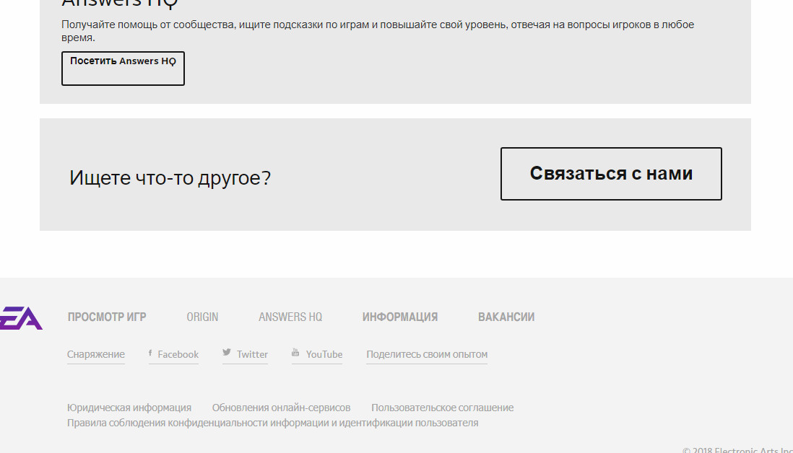Open the Юридическая информация link
The height and width of the screenshot is (453, 793).
coord(129,408)
